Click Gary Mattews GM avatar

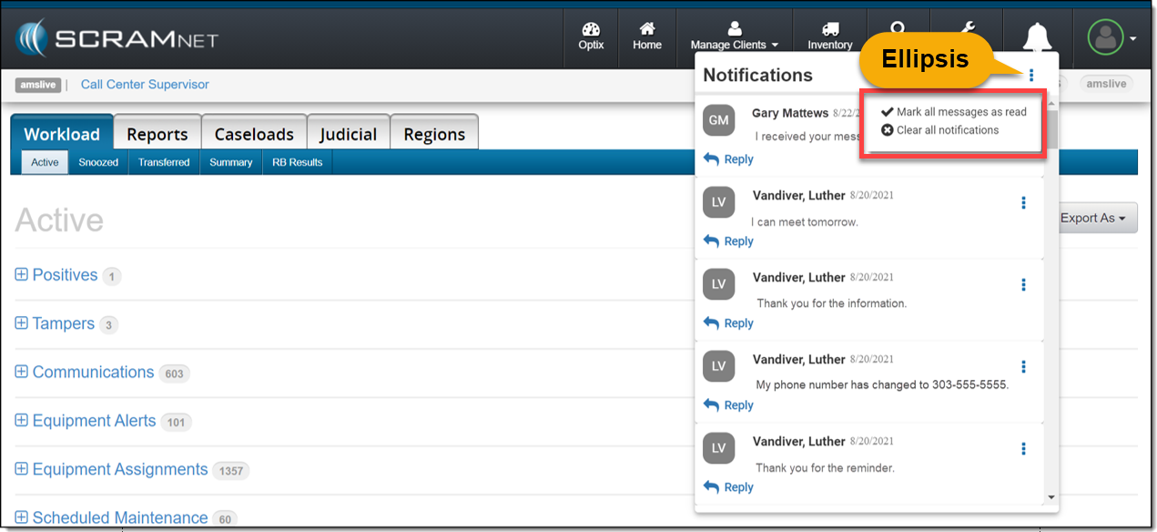pyautogui.click(x=719, y=119)
